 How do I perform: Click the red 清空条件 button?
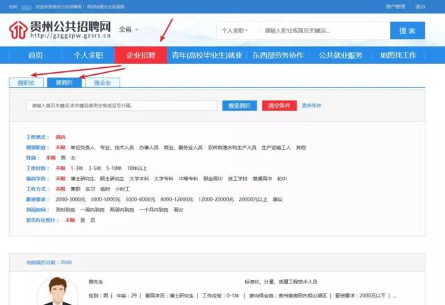(279, 106)
